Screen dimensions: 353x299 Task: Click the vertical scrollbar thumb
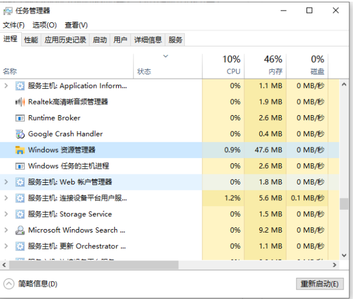344,204
